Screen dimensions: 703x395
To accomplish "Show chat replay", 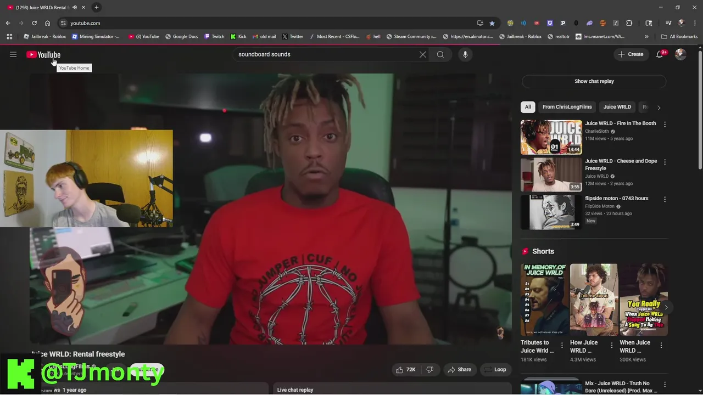I will pos(594,81).
